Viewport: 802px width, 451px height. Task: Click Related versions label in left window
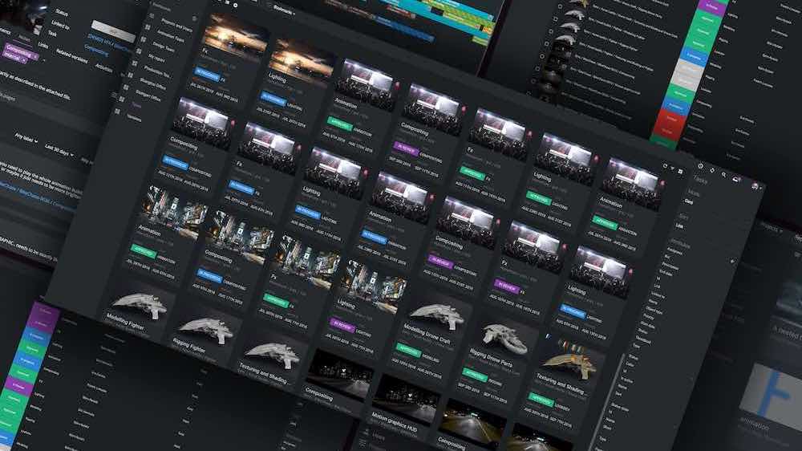pos(71,56)
